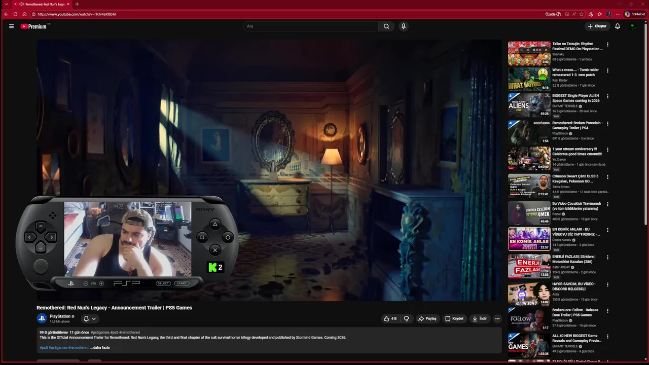Open options for stream anniversary video
The width and height of the screenshot is (649, 365).
607,150
